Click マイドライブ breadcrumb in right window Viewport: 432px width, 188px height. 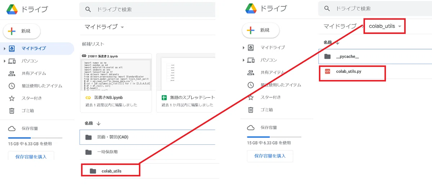point(340,26)
